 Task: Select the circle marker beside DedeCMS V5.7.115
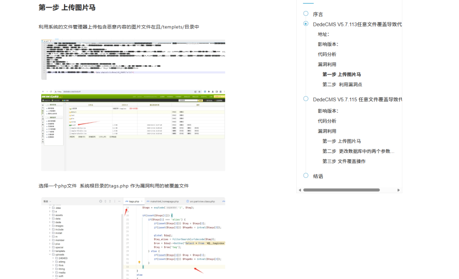tap(306, 99)
